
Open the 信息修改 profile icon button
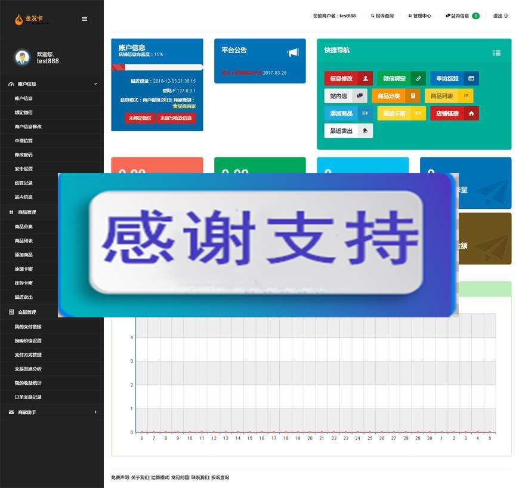click(364, 78)
